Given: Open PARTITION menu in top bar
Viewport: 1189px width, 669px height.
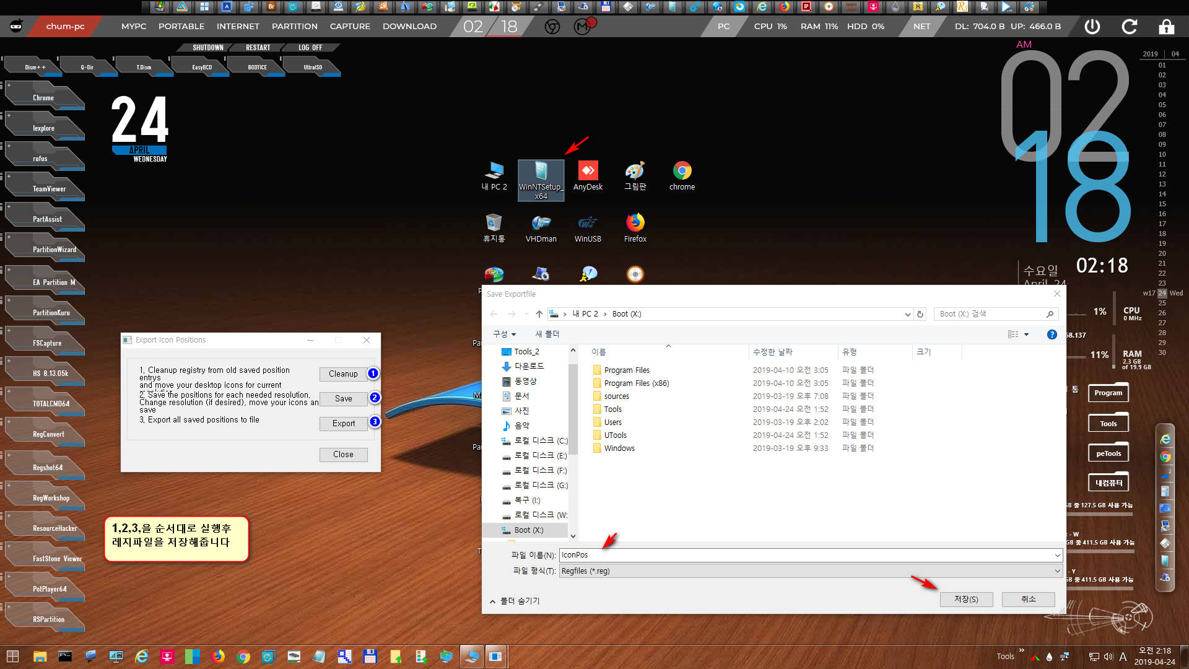Looking at the screenshot, I should [x=295, y=27].
